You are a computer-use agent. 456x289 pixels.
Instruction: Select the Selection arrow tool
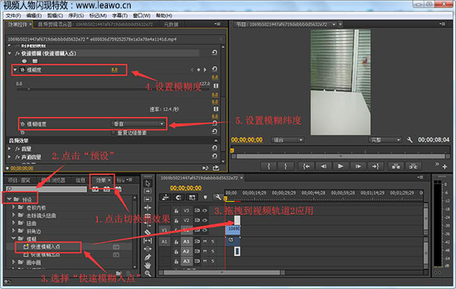(x=147, y=183)
